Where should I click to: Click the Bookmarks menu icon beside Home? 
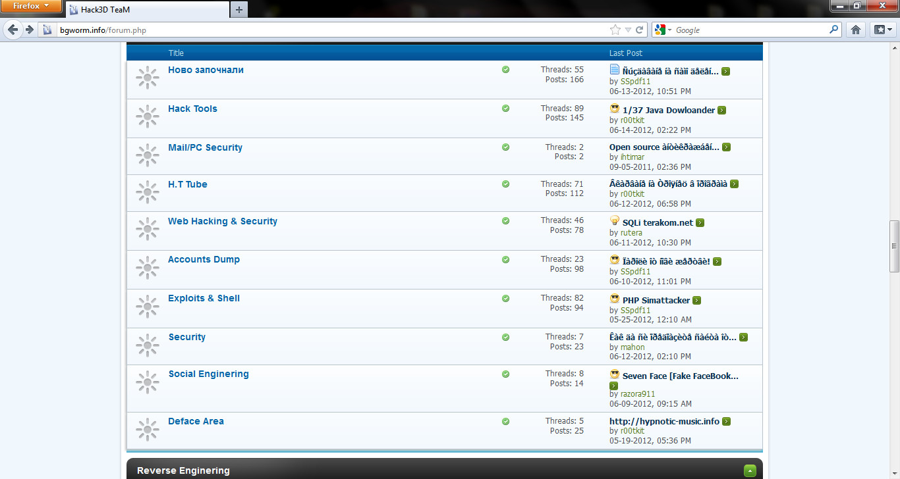882,30
